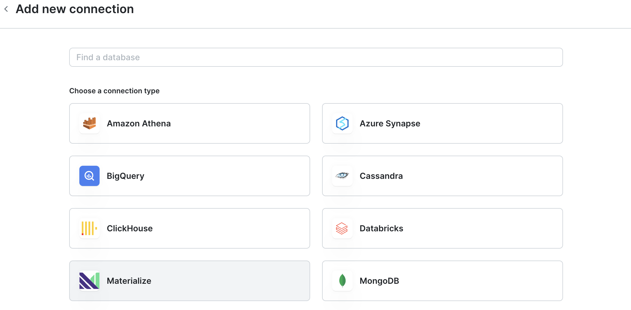Image resolution: width=631 pixels, height=310 pixels.
Task: Click the Cassandra eye icon
Action: pos(342,176)
